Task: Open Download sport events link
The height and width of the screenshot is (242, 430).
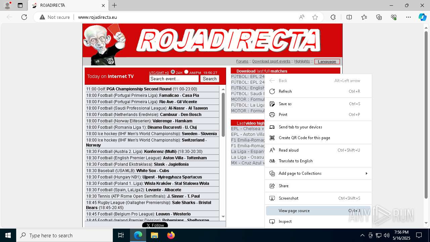Action: (x=271, y=61)
